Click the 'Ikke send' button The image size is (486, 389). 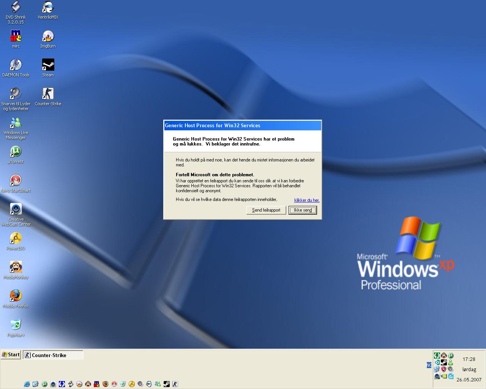coord(303,210)
